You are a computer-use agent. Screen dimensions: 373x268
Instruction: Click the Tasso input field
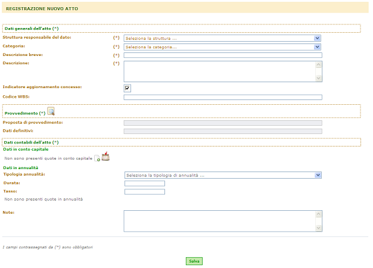coord(145,192)
